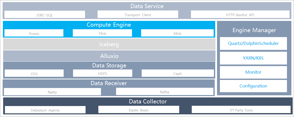
Task: Select the Kafka box
Action: pyautogui.click(x=165, y=92)
